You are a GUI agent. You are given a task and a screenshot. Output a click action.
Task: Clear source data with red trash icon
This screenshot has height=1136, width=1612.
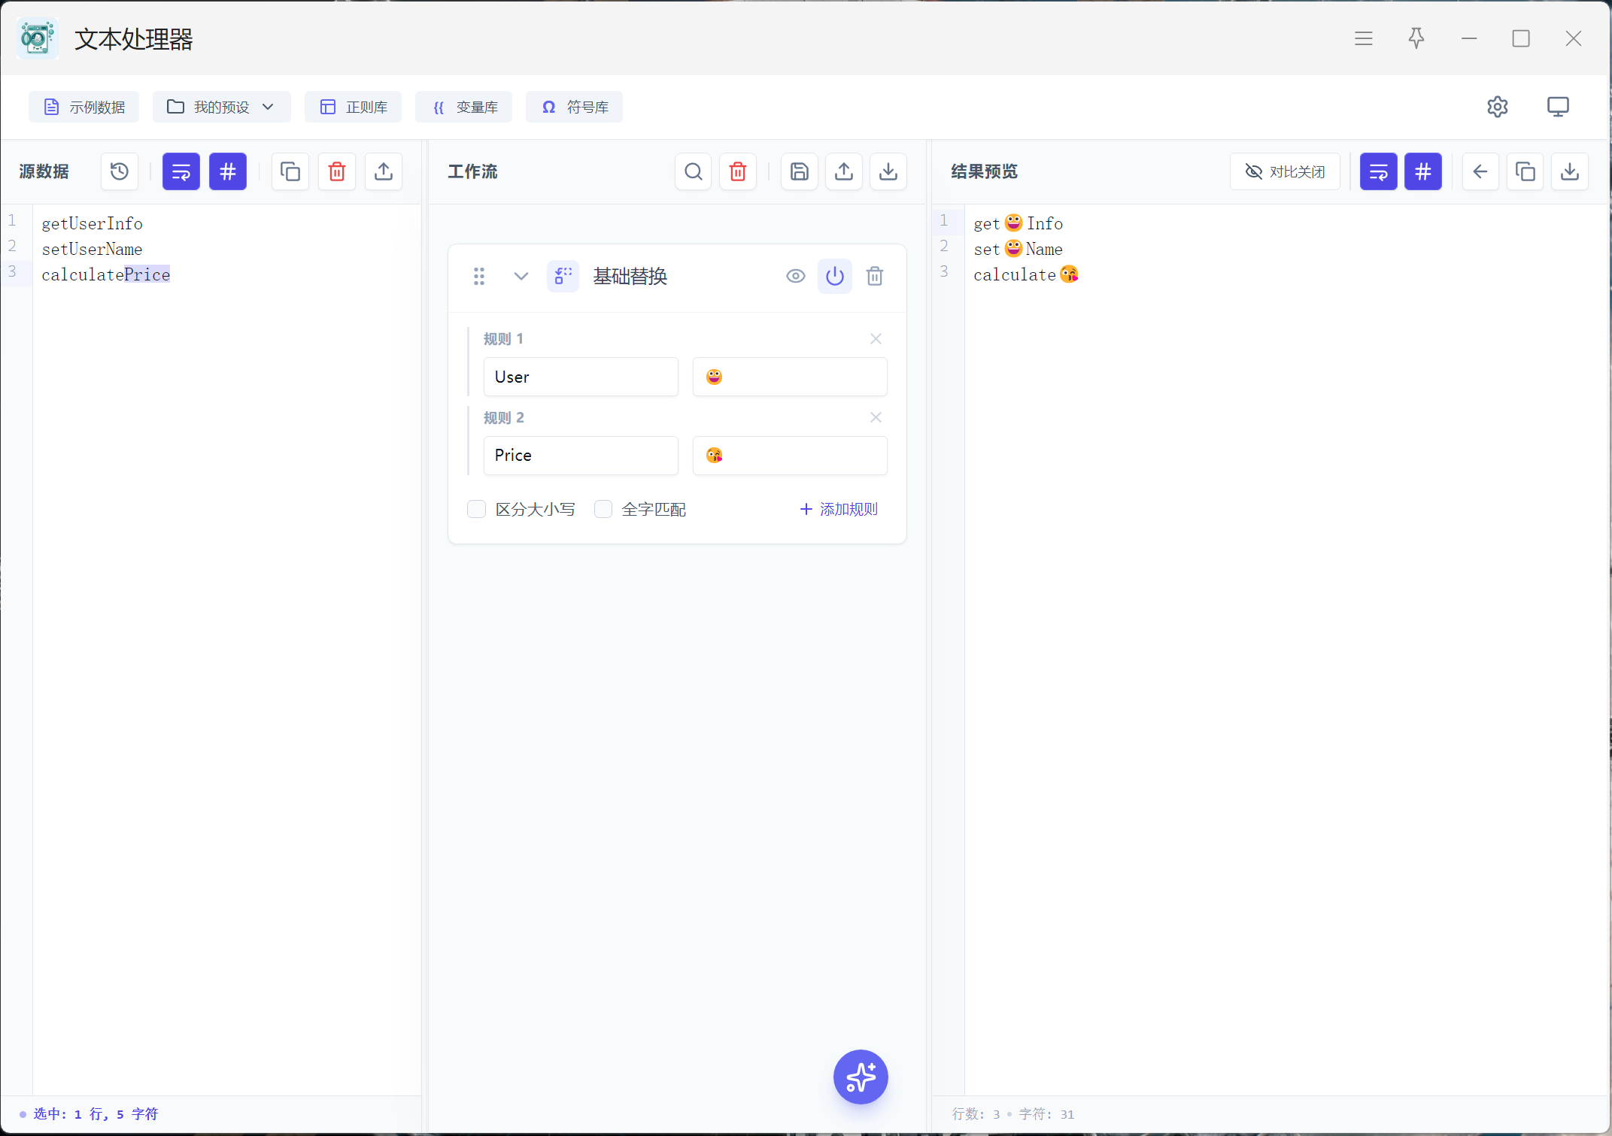tap(337, 171)
